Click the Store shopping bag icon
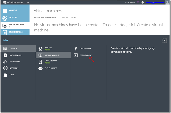171x113 pixels. pos(5,75)
